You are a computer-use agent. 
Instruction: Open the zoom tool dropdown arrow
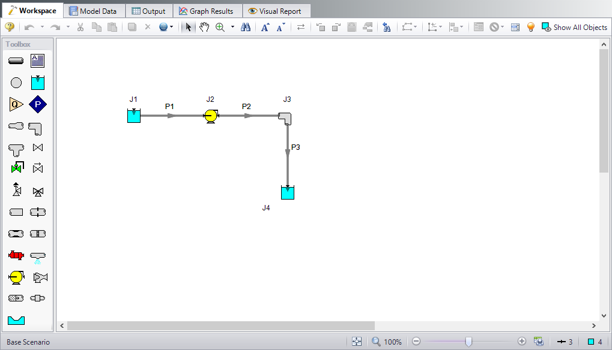[x=232, y=27]
